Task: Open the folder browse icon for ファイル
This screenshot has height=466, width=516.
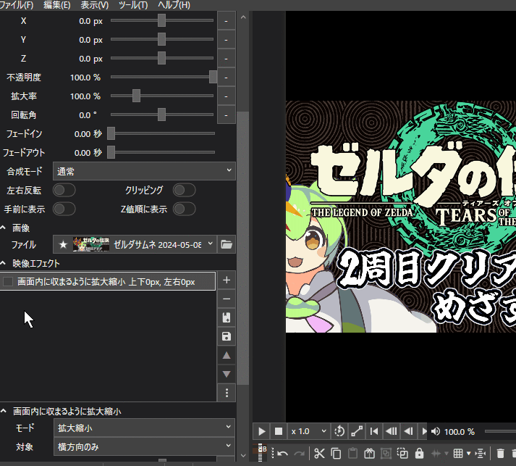Action: [x=227, y=244]
